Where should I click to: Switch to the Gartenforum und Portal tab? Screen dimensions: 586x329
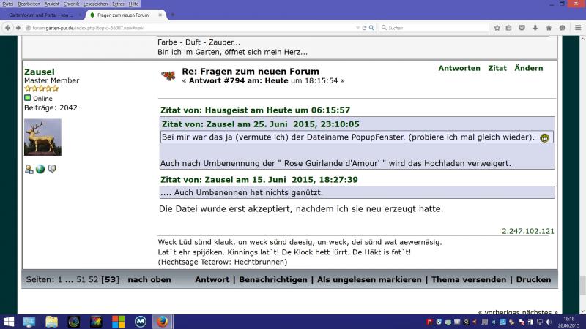point(40,15)
